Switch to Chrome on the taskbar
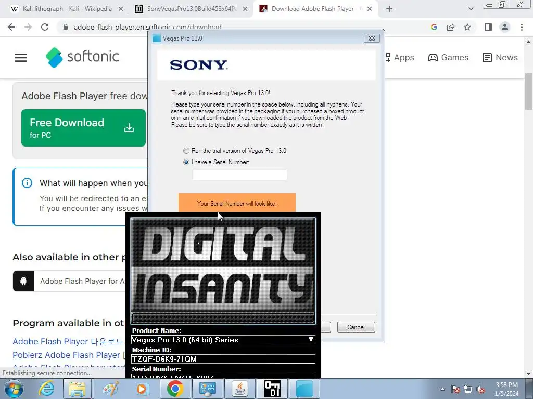The height and width of the screenshot is (399, 533). click(x=175, y=389)
